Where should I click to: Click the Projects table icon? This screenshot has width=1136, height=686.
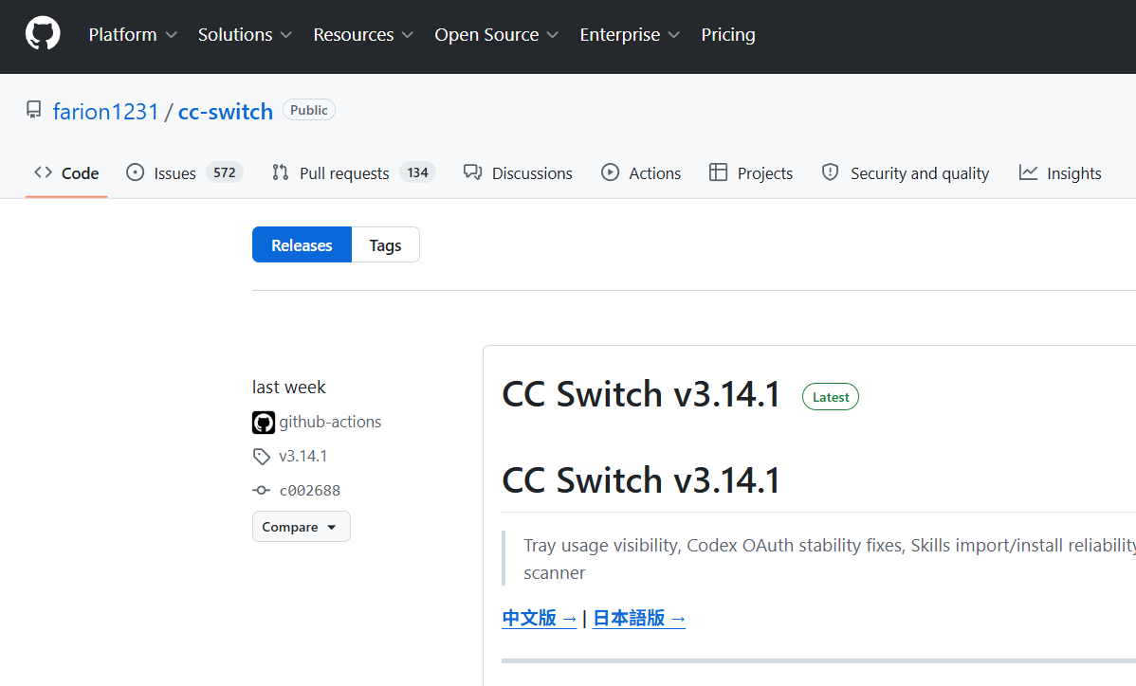pos(718,172)
